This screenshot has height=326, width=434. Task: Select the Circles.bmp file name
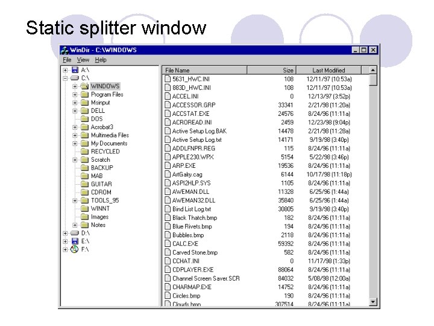point(186,296)
